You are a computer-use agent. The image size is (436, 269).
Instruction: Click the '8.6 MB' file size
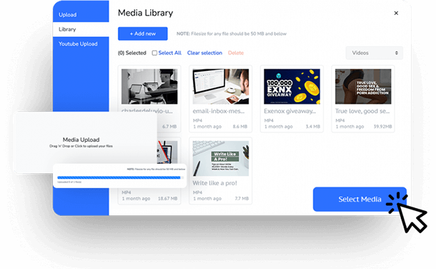240,127
